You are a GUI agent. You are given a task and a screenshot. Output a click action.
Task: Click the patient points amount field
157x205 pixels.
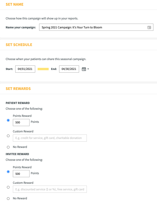[x=21, y=123]
